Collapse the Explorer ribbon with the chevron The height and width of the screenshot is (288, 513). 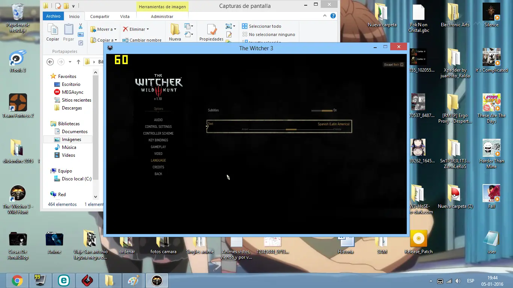pos(325,16)
